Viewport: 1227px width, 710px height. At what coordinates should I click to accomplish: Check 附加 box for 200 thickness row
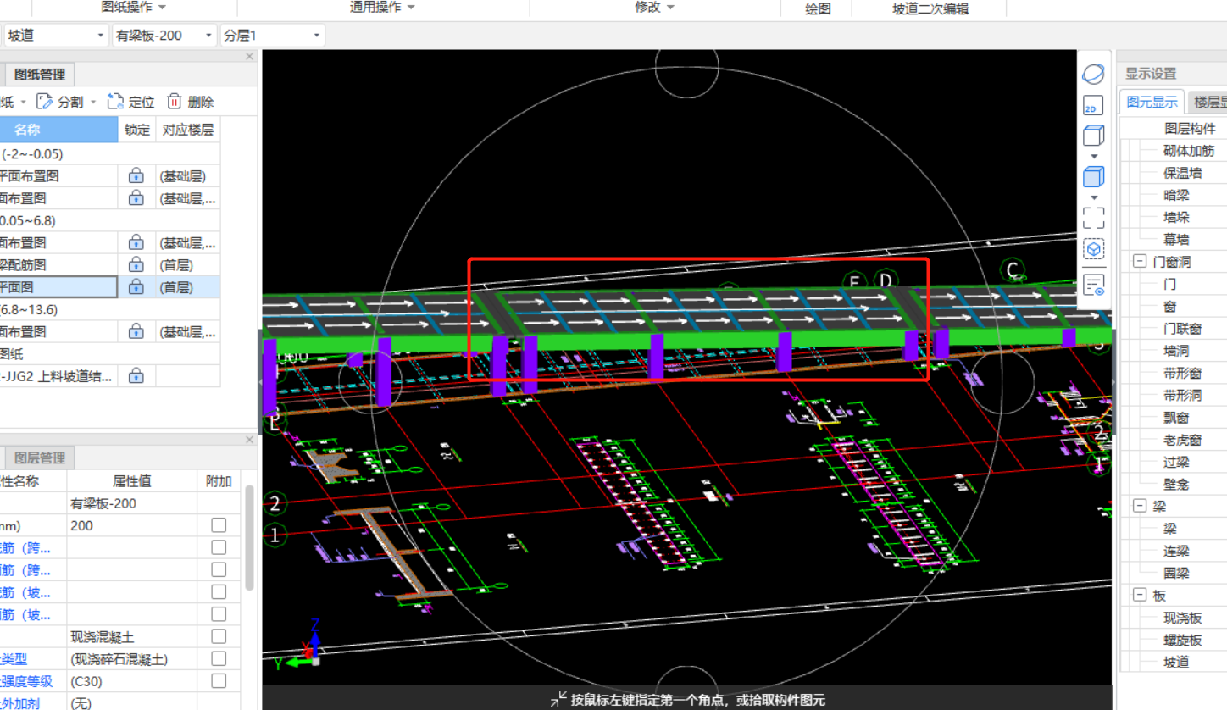click(219, 525)
